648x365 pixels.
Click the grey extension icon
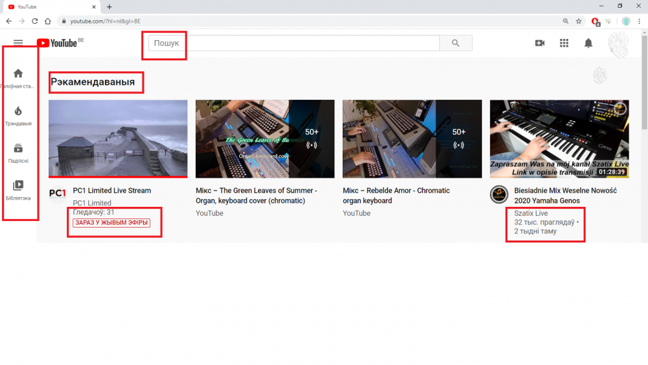click(x=608, y=21)
